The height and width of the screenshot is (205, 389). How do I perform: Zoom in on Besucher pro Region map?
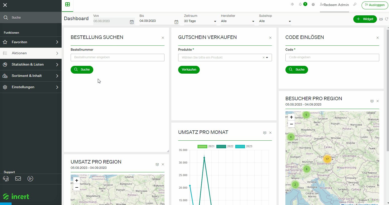click(291, 117)
